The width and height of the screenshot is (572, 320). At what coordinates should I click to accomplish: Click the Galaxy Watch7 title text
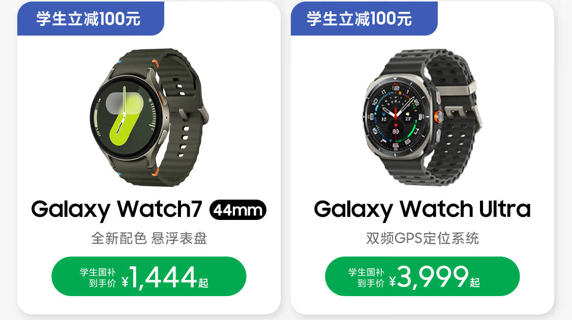116,209
